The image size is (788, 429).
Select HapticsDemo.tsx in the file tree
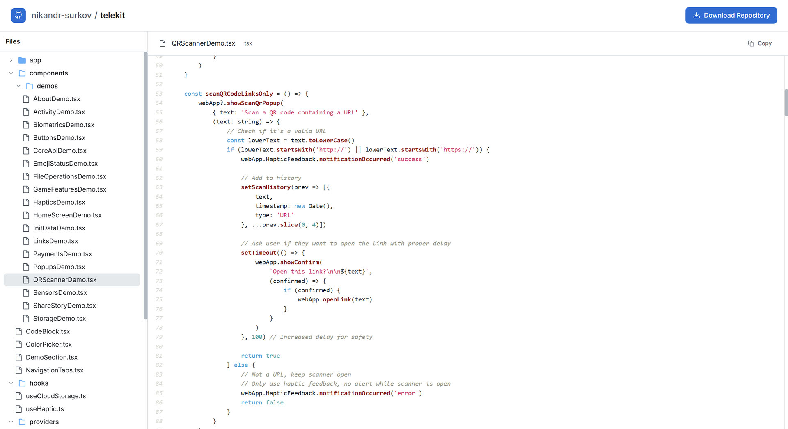click(59, 202)
